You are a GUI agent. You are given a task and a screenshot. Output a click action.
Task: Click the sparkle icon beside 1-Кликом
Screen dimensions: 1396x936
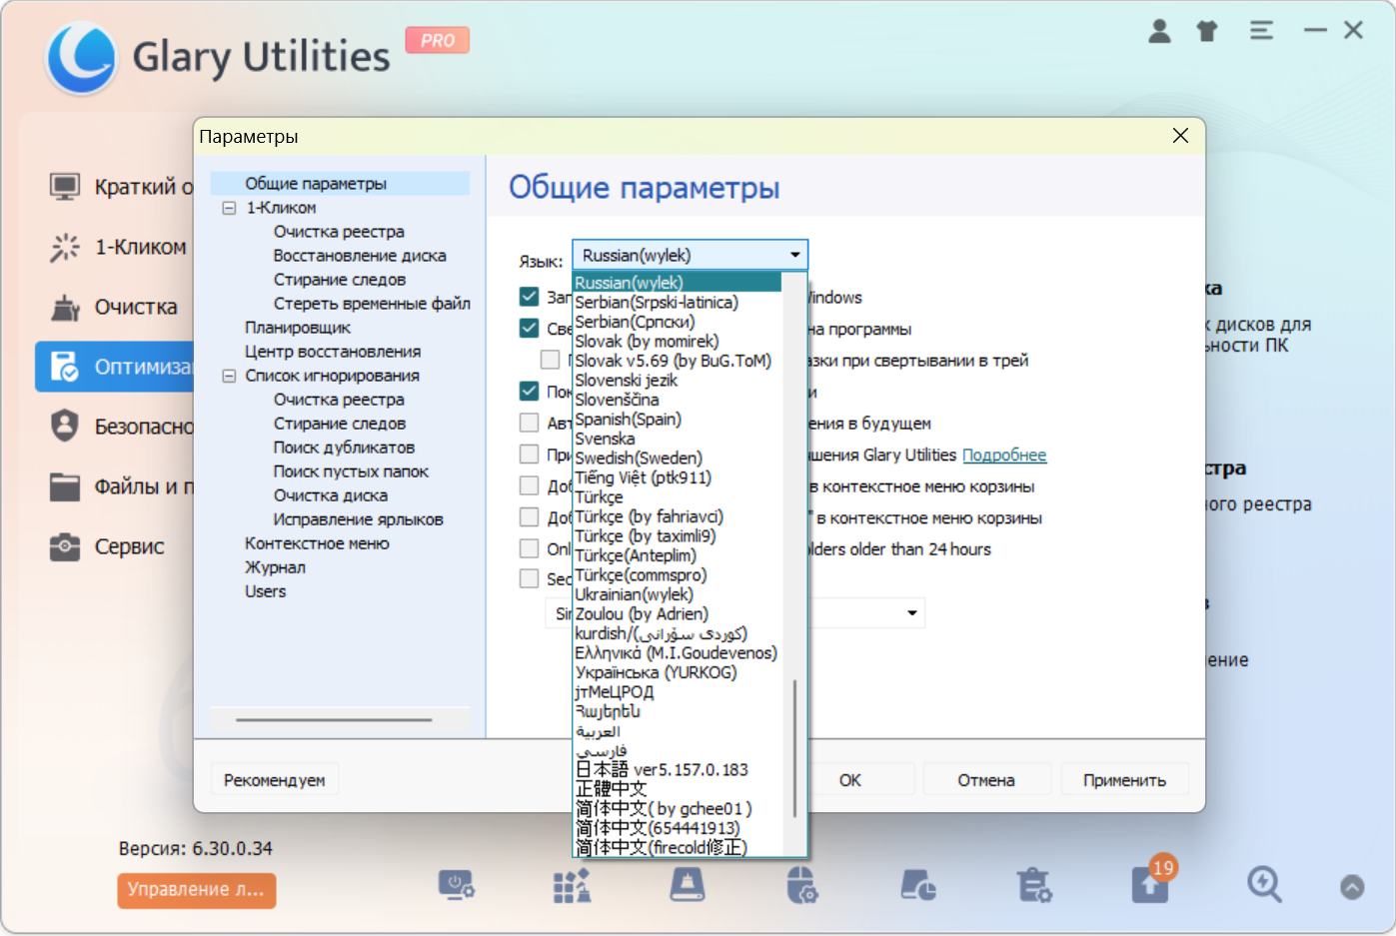click(x=65, y=247)
